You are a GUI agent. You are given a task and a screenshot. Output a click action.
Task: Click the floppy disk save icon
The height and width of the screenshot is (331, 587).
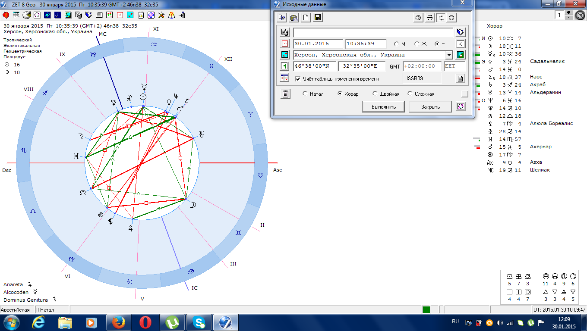coord(318,18)
